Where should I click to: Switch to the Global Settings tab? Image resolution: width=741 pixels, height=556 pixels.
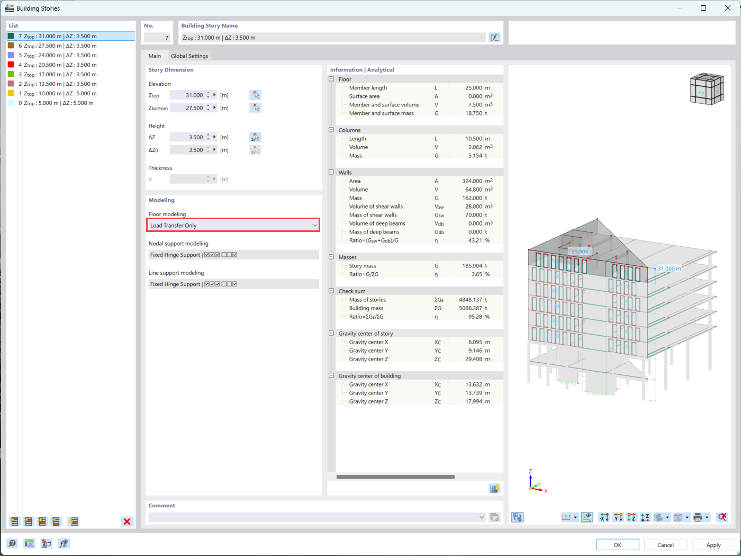[x=189, y=56]
